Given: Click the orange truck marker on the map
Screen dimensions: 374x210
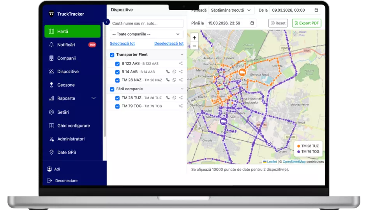Looking at the screenshot, I should 242,72.
